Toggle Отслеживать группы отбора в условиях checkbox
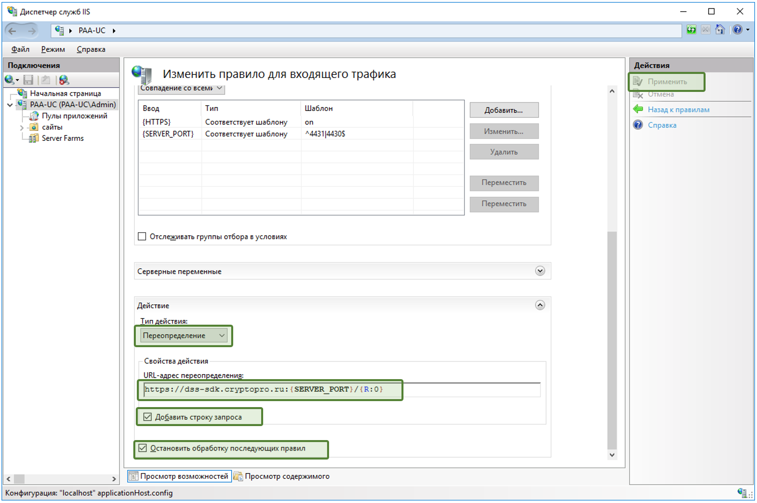This screenshot has width=757, height=503. pos(142,236)
